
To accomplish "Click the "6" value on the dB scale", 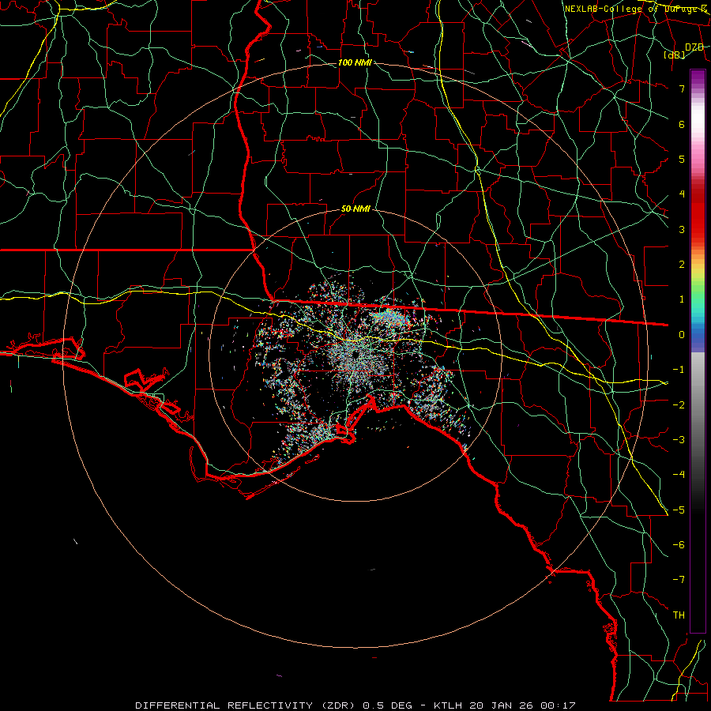I will pyautogui.click(x=682, y=124).
